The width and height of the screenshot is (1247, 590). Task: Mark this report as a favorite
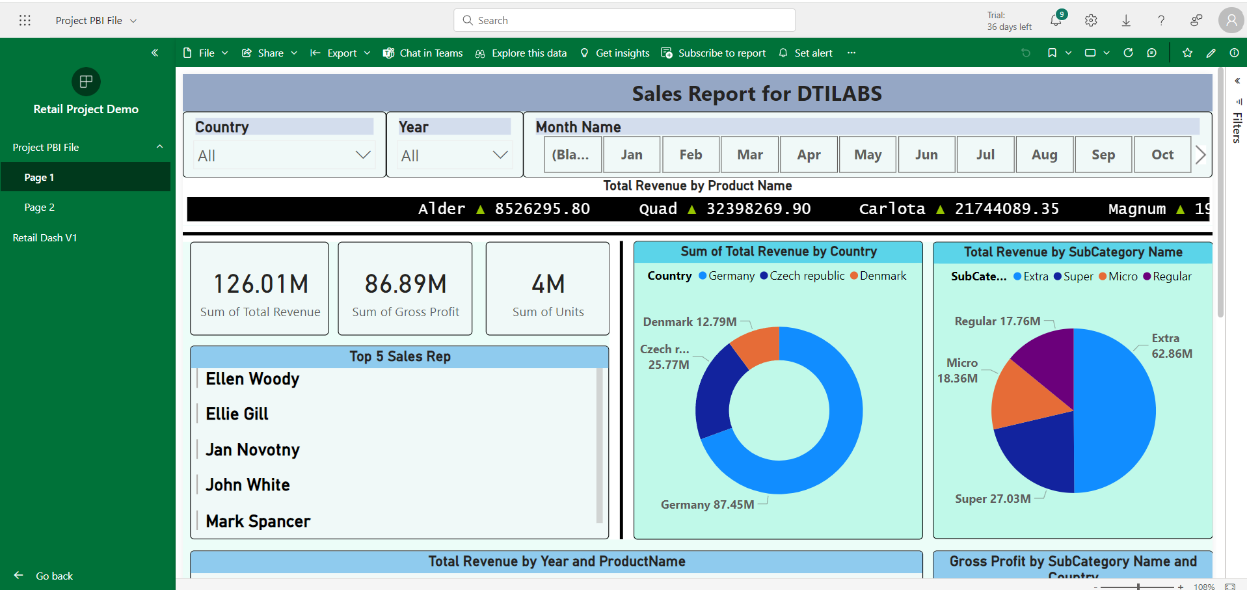coord(1187,53)
